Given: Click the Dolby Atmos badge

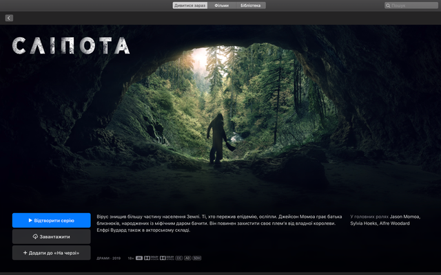Looking at the screenshot, I should (167, 258).
